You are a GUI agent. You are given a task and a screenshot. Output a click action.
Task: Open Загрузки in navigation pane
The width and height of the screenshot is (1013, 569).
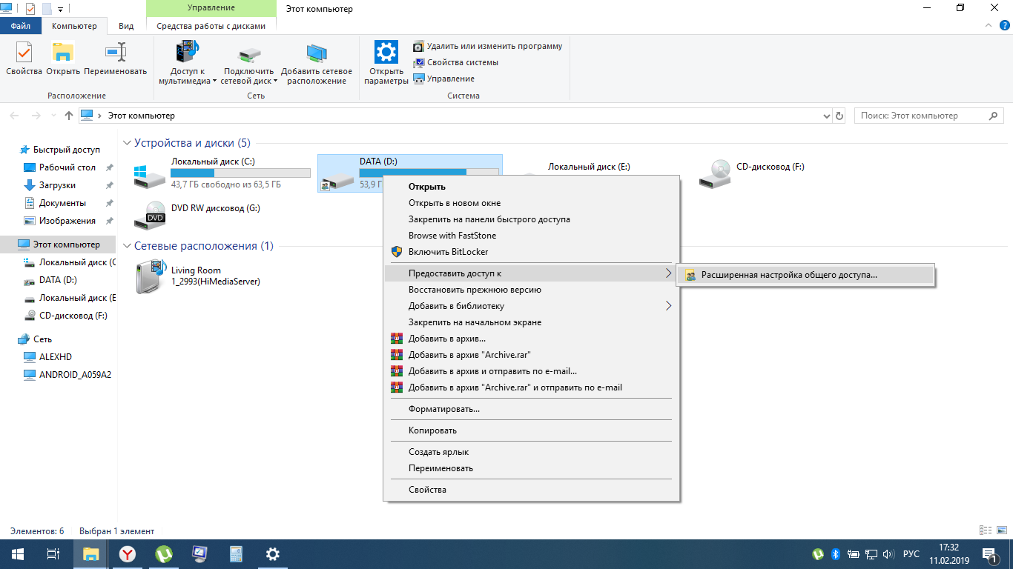[x=57, y=185]
